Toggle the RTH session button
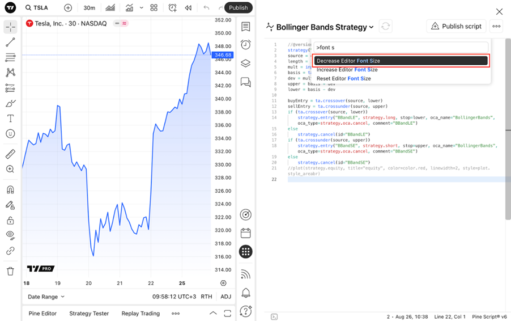Screen dimensions: 511x321 pyautogui.click(x=206, y=297)
